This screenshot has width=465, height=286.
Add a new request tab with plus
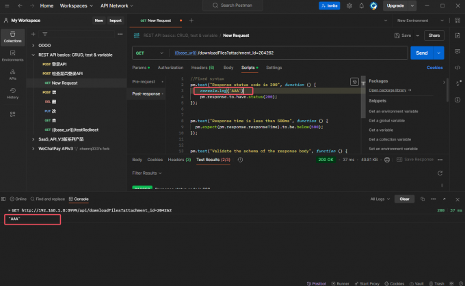(x=191, y=20)
